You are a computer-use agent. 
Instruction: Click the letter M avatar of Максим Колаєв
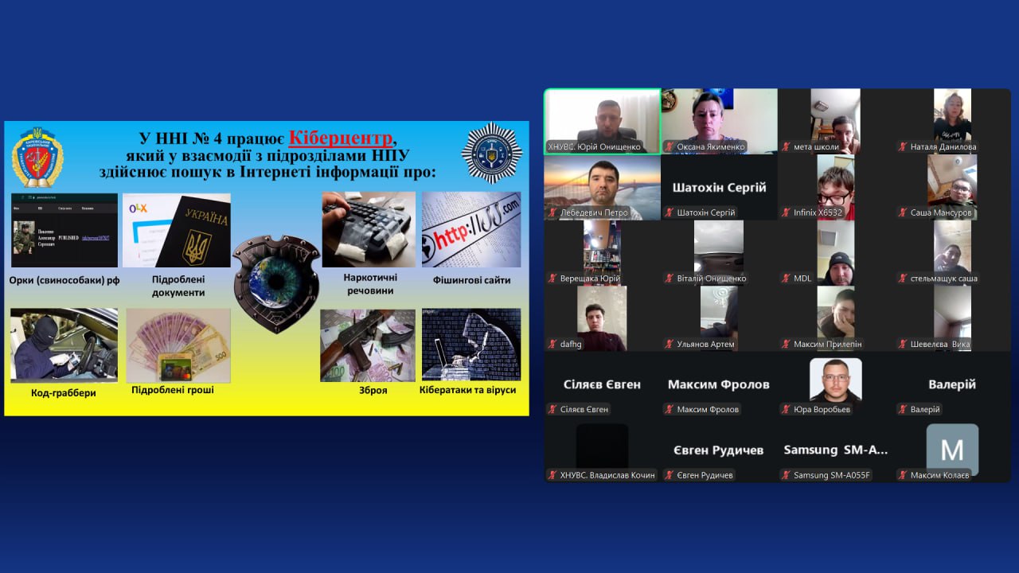952,450
